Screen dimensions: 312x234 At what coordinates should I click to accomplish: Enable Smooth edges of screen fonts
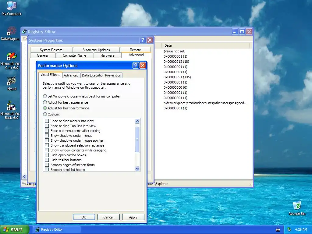(47, 165)
